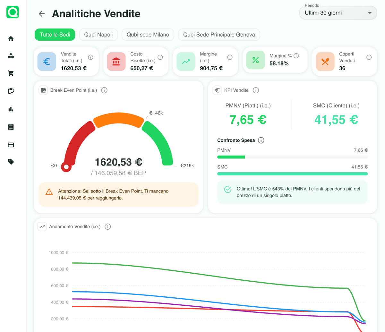This screenshot has height=332, width=385.
Task: Click the green Q app logo
Action: (13, 12)
